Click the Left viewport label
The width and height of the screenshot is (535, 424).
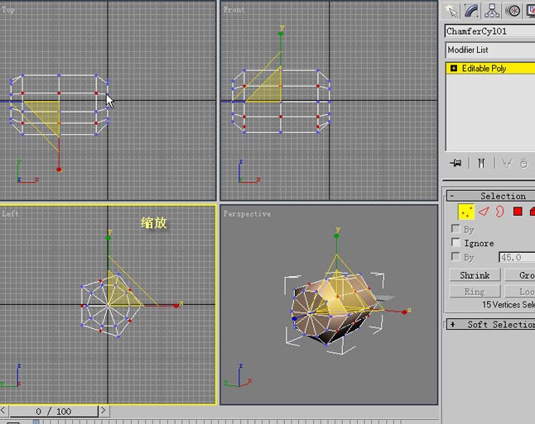[x=10, y=214]
